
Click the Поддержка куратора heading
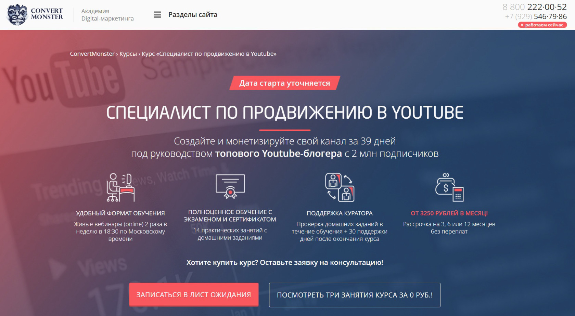click(340, 213)
